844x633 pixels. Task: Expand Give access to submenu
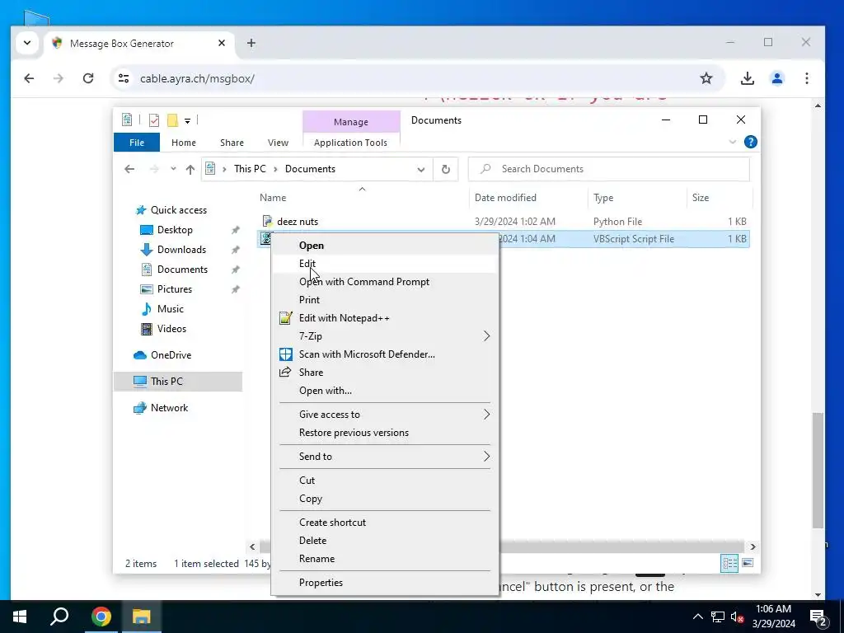385,415
